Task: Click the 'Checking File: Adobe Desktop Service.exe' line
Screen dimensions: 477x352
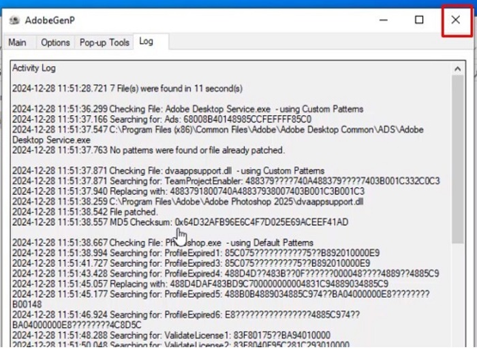Action: 188,109
